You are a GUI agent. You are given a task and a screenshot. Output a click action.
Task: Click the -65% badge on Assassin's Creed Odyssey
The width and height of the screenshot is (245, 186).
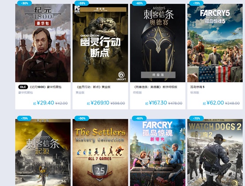[x=139, y=3]
